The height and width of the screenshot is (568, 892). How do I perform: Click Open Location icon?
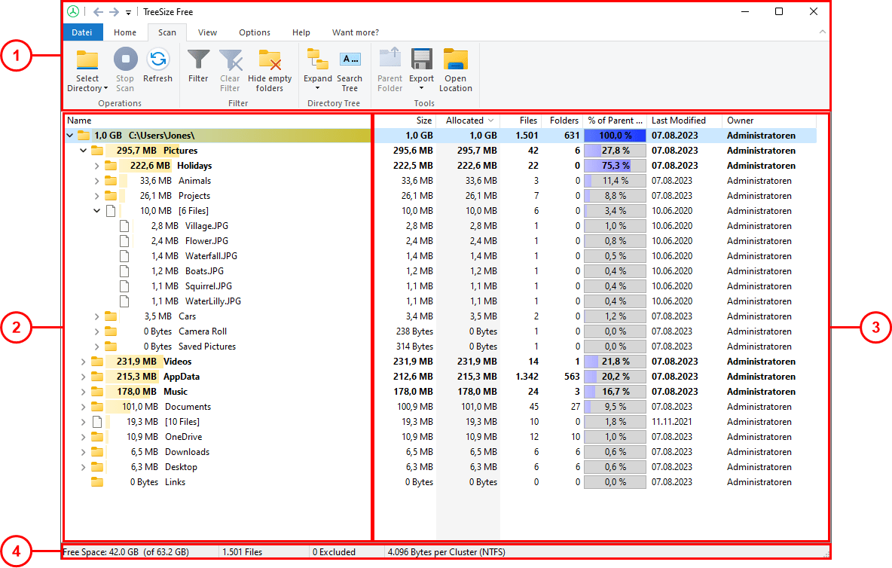pos(456,59)
